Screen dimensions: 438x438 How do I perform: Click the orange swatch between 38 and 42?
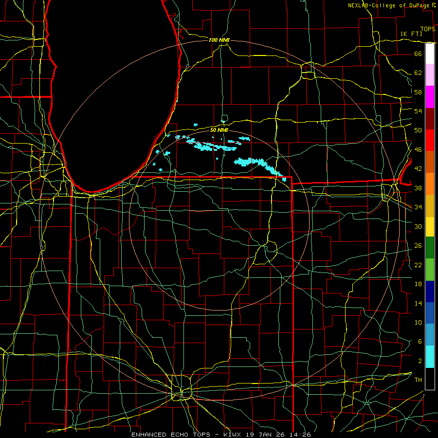[x=430, y=184]
